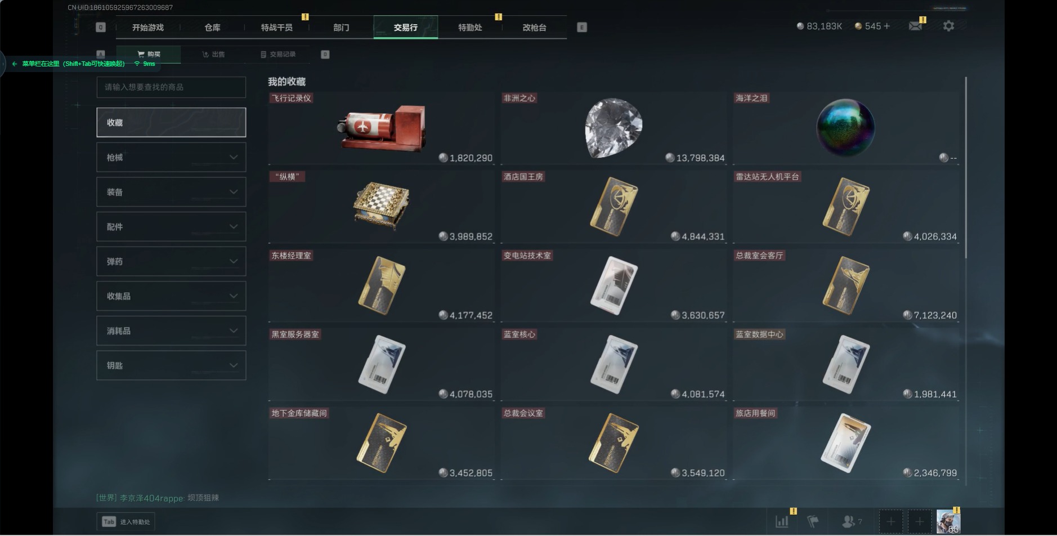Switch to the 仓库 tab

point(212,27)
